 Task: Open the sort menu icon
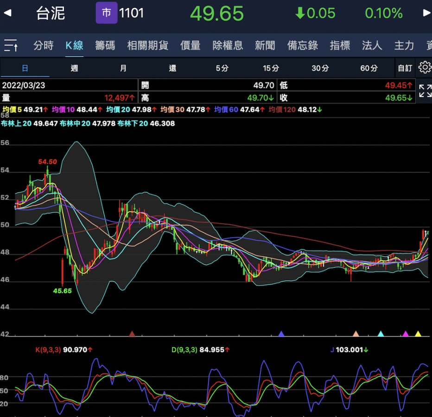(11, 45)
